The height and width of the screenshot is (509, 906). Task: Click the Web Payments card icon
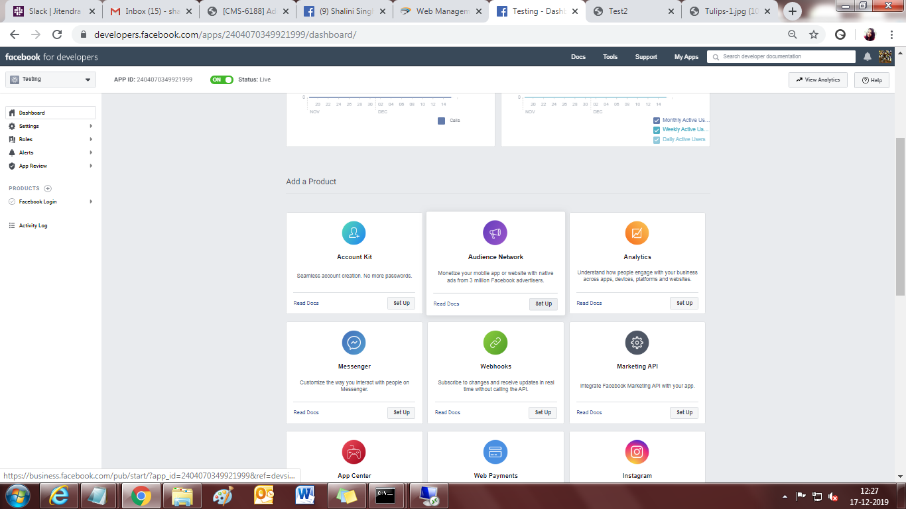(495, 452)
